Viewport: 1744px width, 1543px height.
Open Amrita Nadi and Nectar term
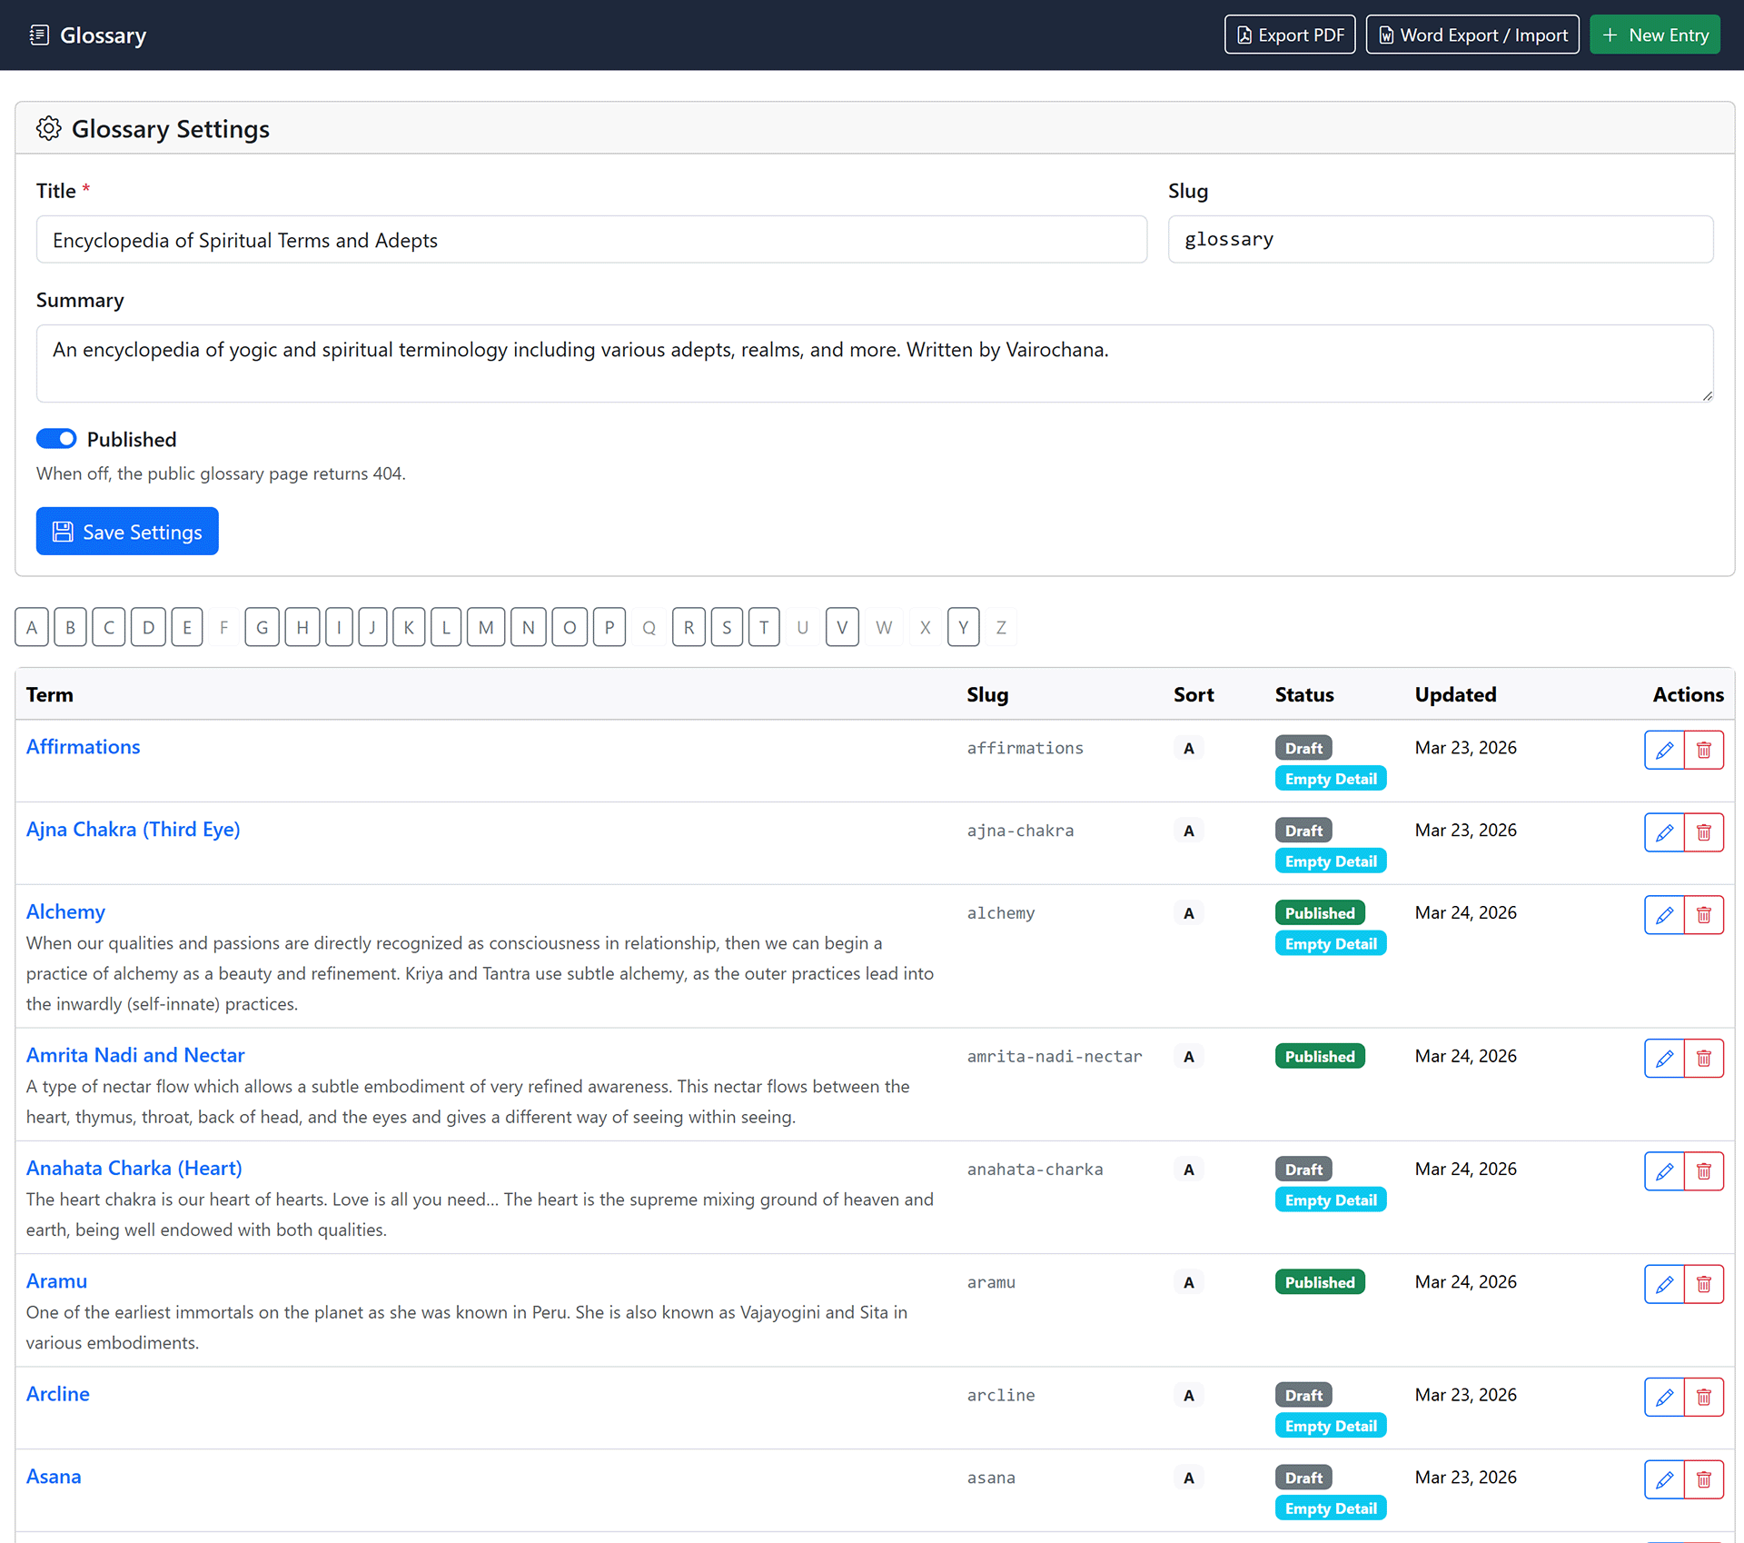click(135, 1055)
